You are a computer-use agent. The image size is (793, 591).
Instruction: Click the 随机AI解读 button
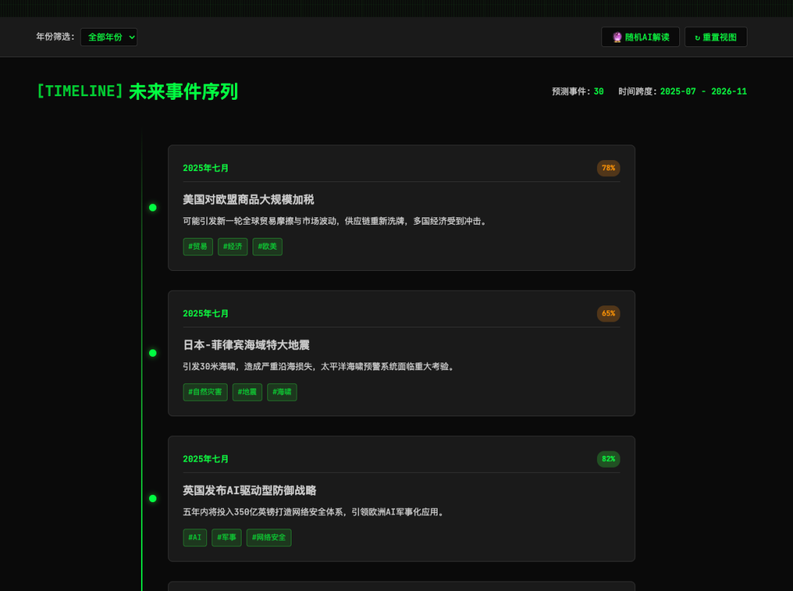(640, 37)
